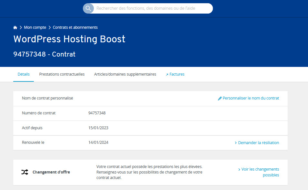
Task: Open Contrats et abonnements breadcrumb link
Action: point(75,27)
